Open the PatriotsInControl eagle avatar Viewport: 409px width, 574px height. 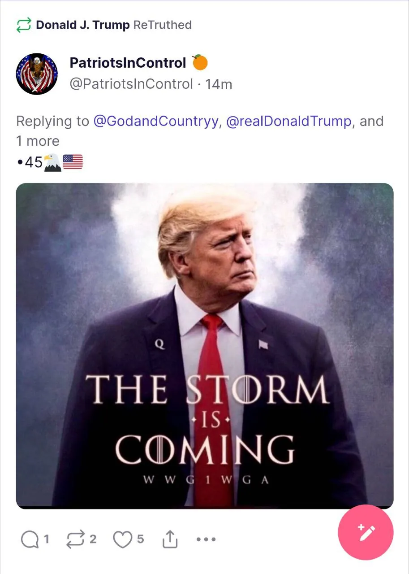point(37,74)
